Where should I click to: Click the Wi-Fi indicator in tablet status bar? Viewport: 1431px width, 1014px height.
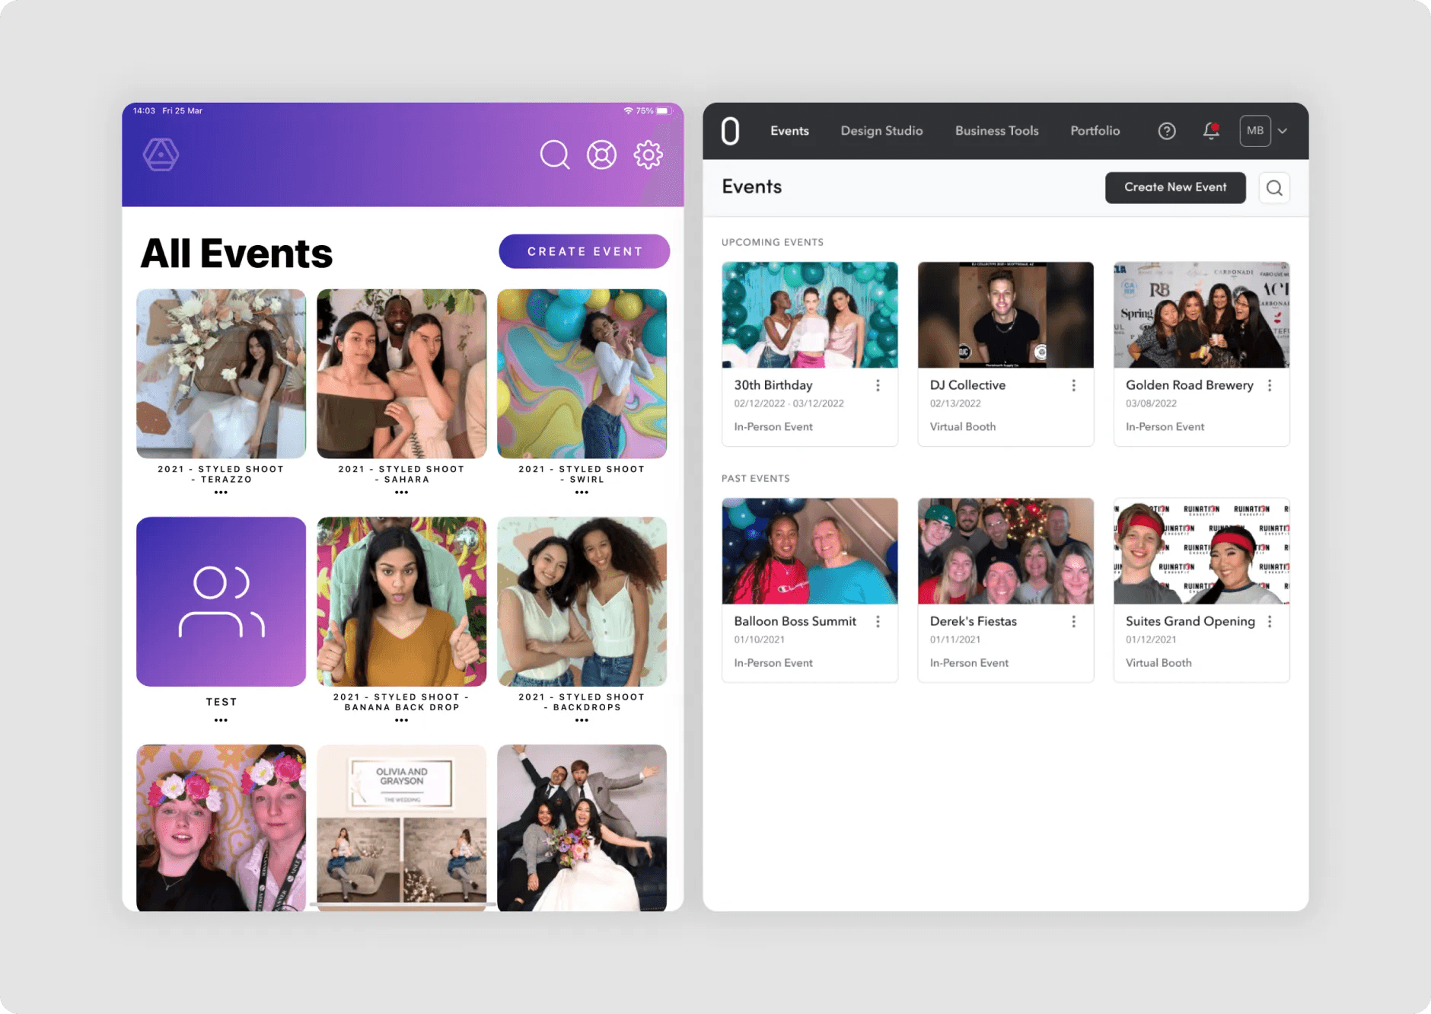[628, 111]
